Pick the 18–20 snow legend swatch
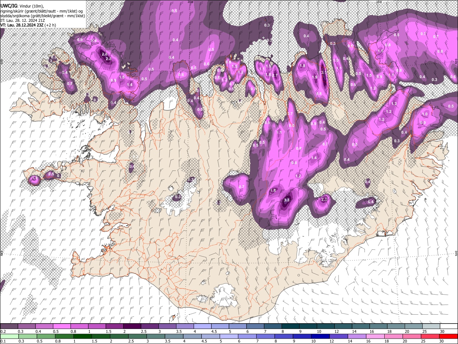 [x=396, y=326]
